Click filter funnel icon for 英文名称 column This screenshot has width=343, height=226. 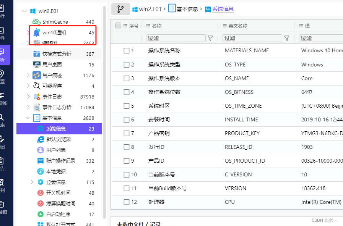(x=287, y=38)
